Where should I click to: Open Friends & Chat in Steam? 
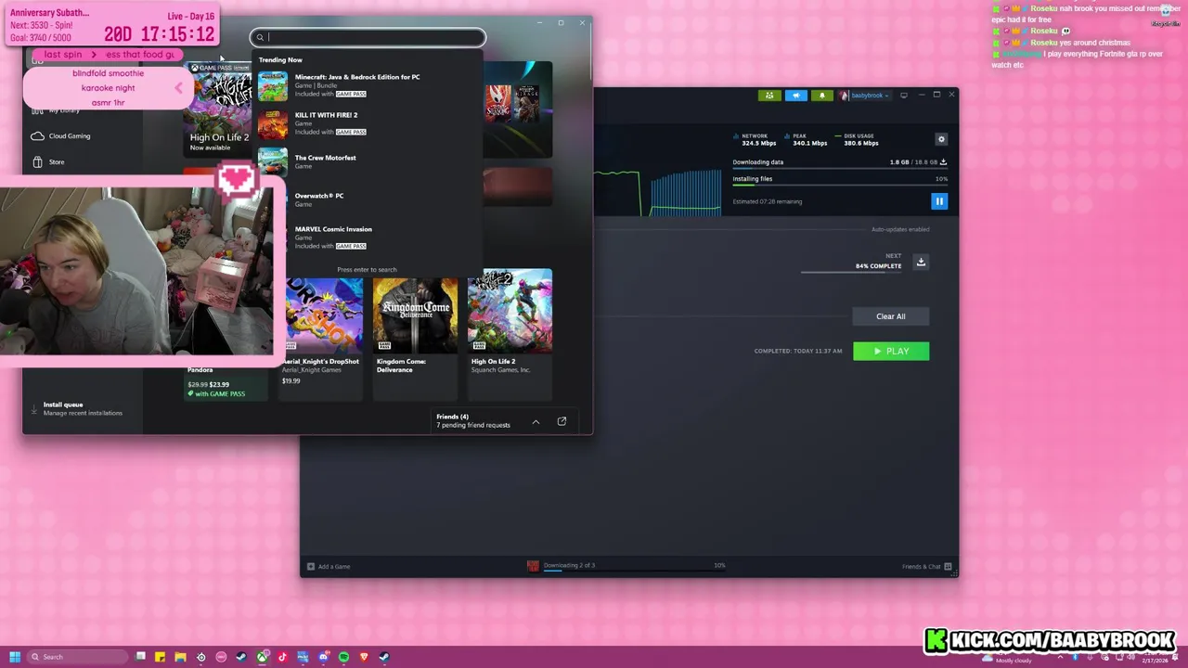click(x=927, y=566)
